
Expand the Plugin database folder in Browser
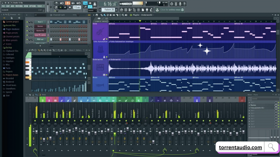12,29
